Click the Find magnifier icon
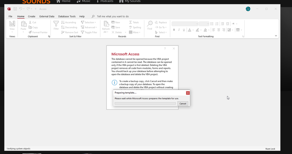 click(150, 24)
